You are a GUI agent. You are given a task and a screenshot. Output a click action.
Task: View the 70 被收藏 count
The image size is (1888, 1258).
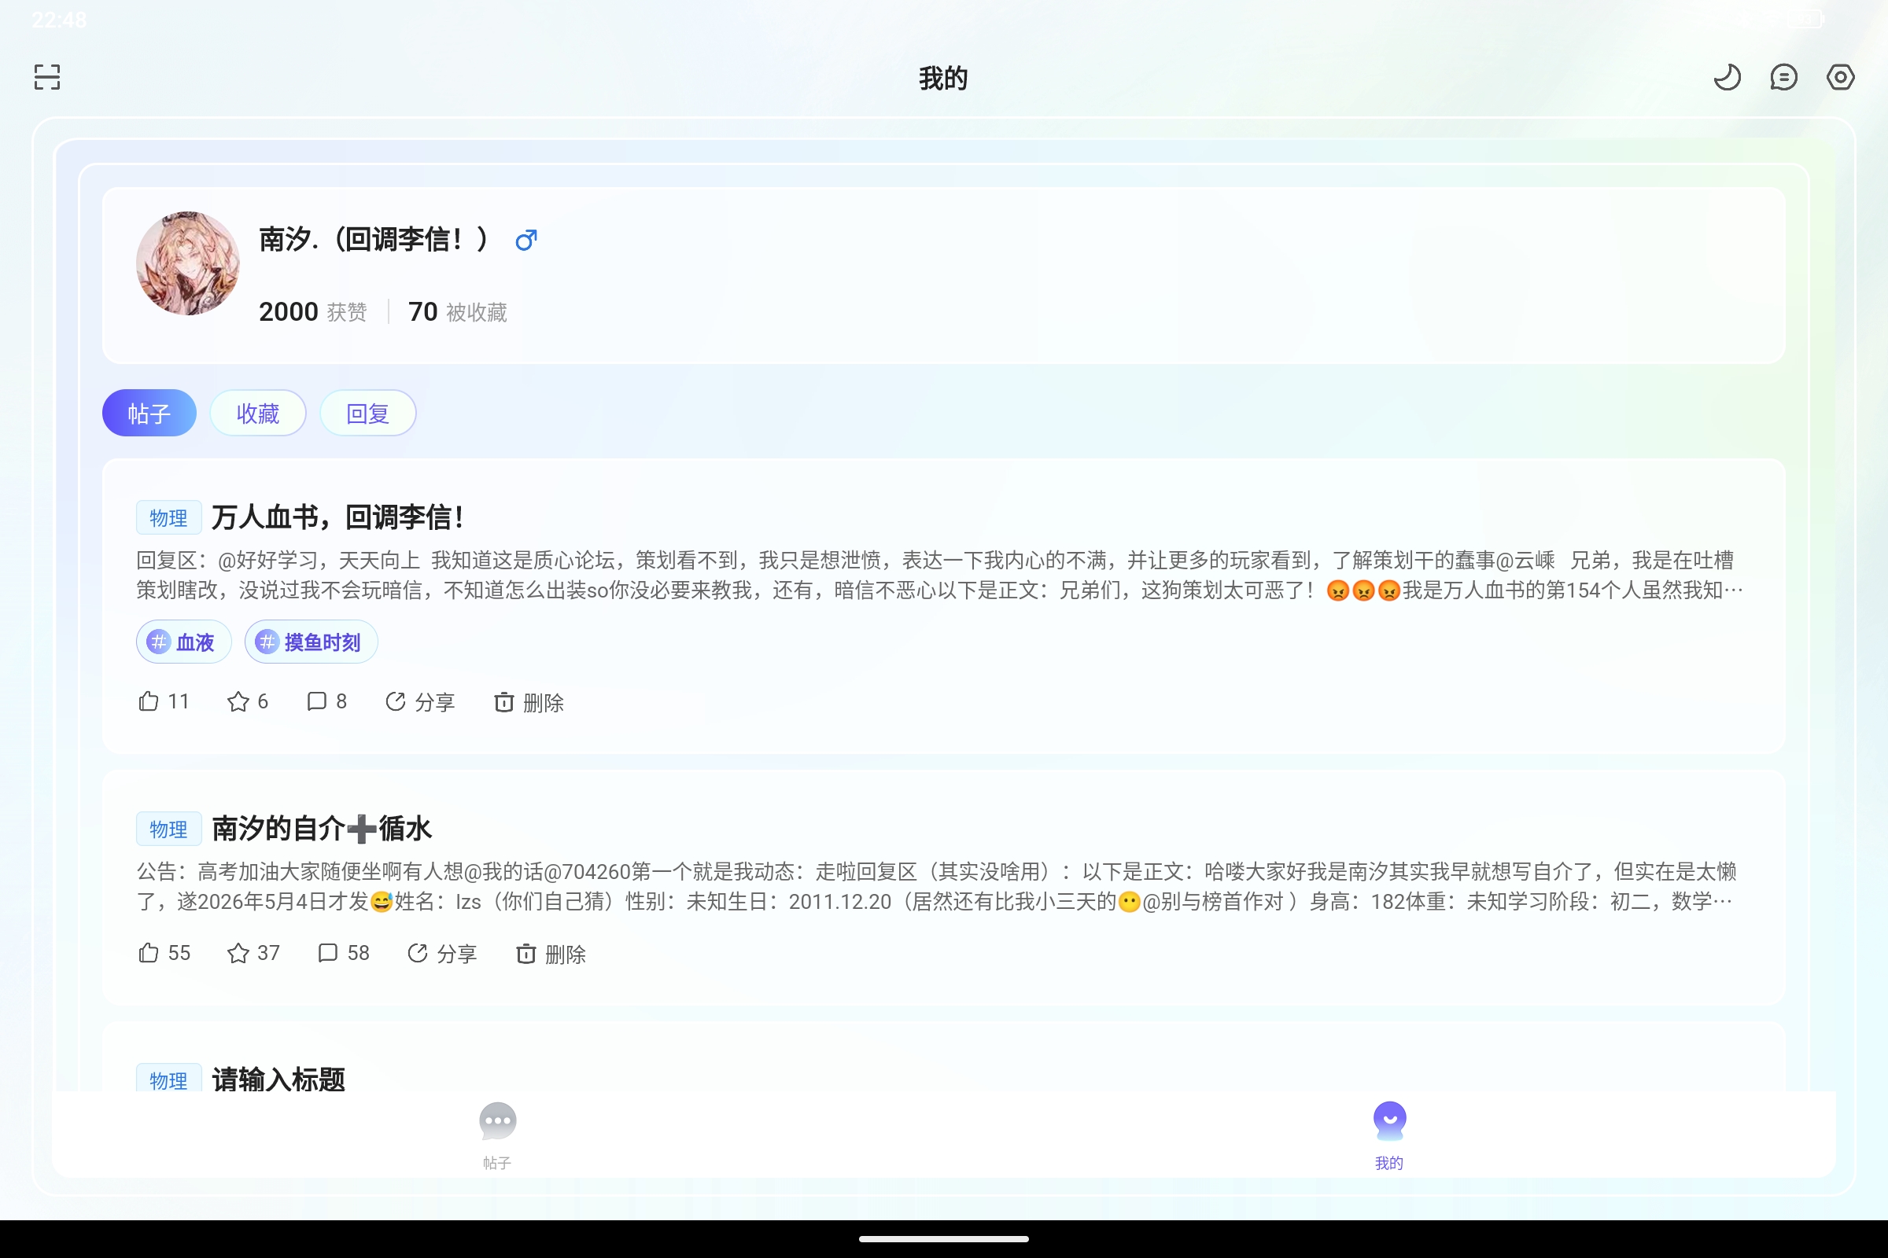(458, 311)
